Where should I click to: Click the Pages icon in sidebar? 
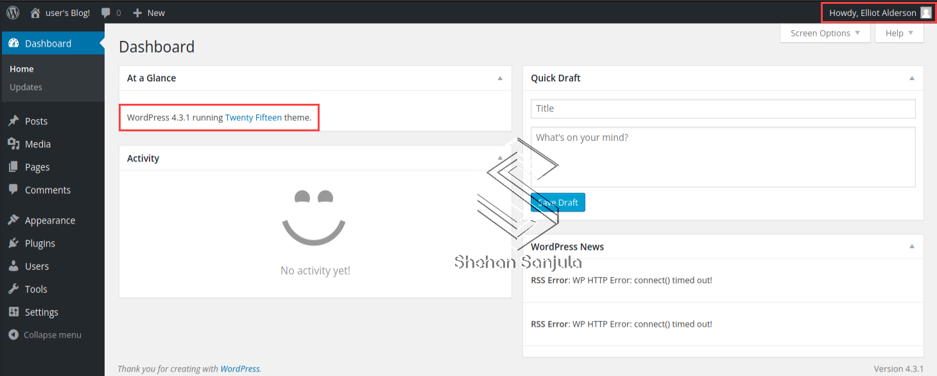point(13,167)
